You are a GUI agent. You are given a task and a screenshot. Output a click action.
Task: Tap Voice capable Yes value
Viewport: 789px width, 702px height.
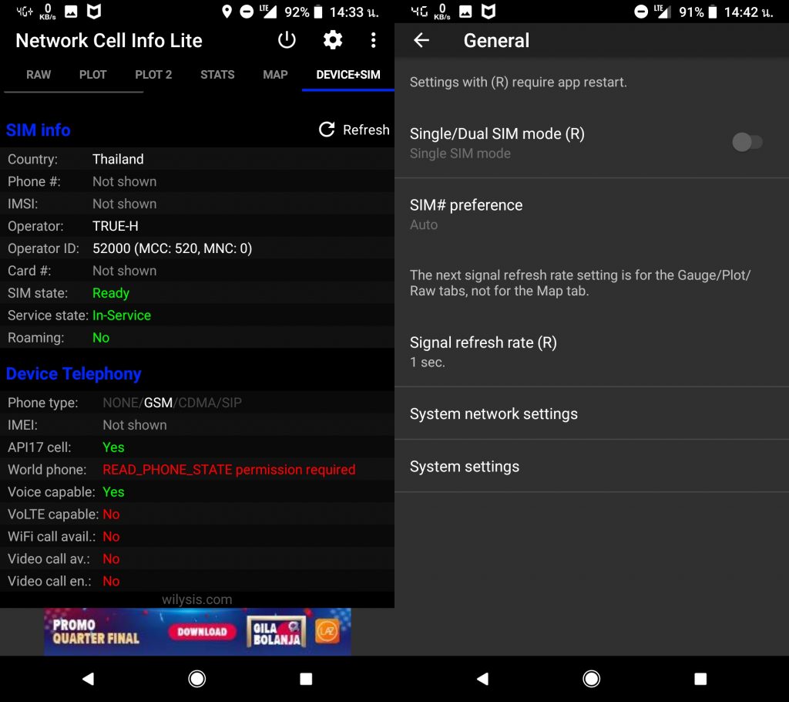click(x=113, y=492)
